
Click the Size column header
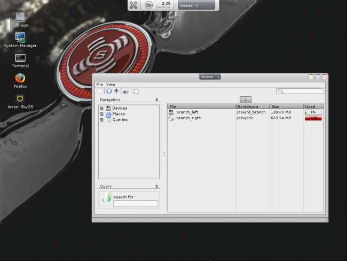(x=286, y=106)
